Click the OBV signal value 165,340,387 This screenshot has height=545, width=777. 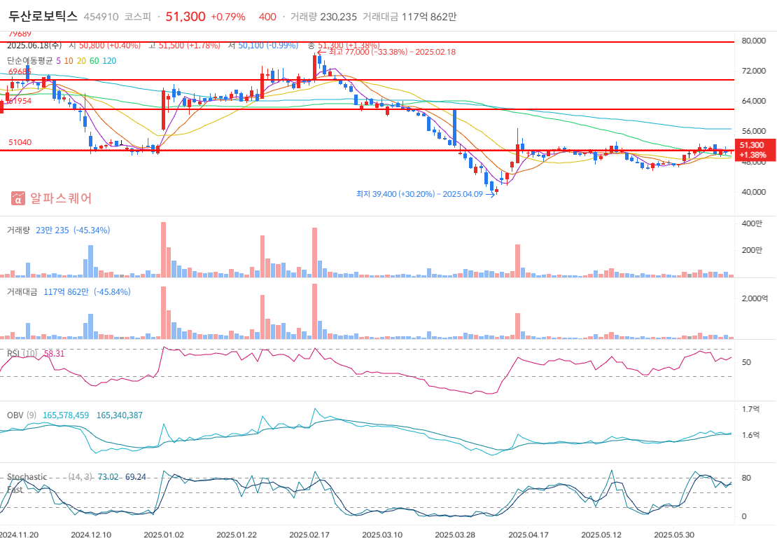[120, 415]
